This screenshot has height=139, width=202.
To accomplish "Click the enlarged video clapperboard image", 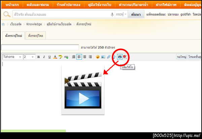I will 83,90.
